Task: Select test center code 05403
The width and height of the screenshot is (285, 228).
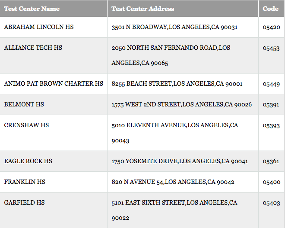Action: [x=271, y=203]
